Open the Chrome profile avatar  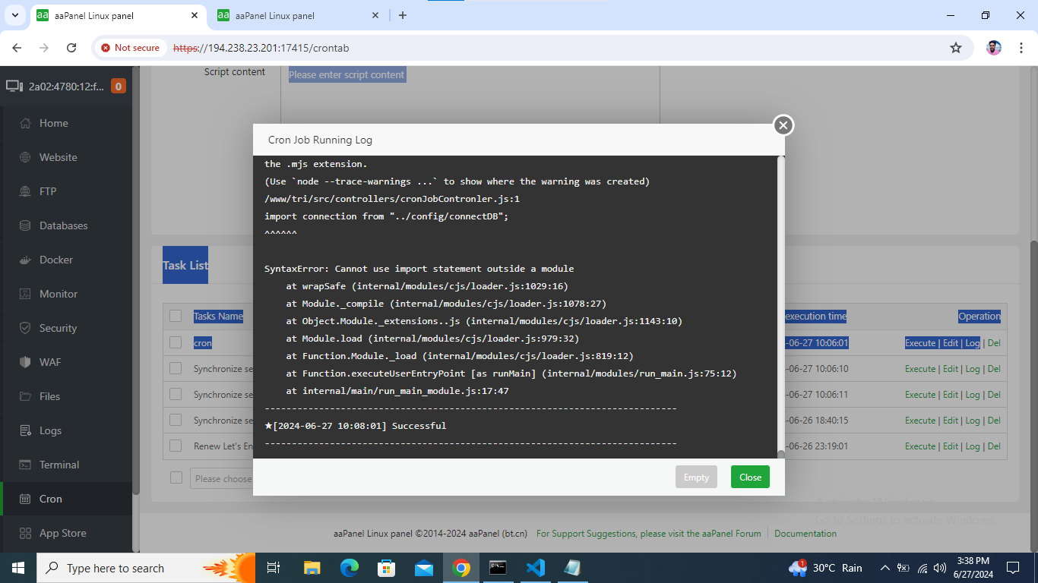click(x=994, y=48)
